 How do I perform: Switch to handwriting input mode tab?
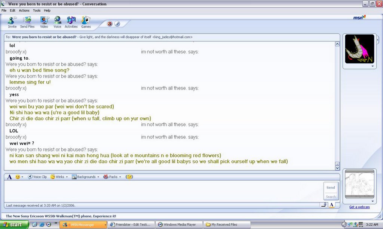(x=324, y=205)
